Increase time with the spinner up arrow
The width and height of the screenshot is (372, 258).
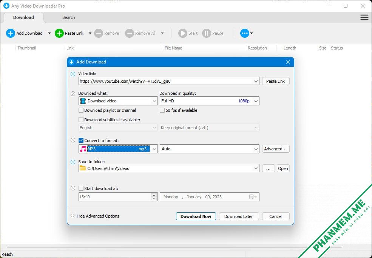click(154, 195)
